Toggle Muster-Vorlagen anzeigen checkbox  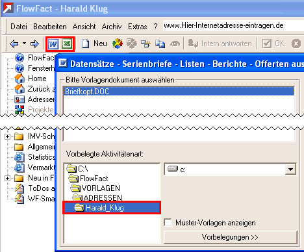[x=168, y=223]
